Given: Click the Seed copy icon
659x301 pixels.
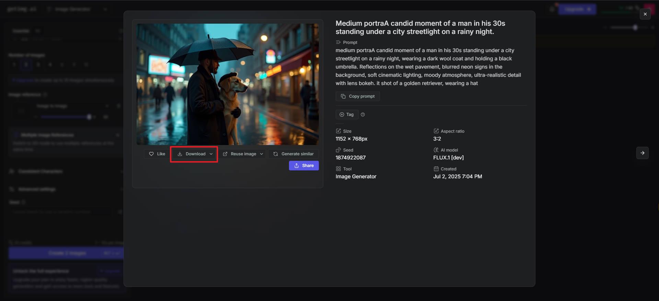Looking at the screenshot, I should [x=338, y=150].
